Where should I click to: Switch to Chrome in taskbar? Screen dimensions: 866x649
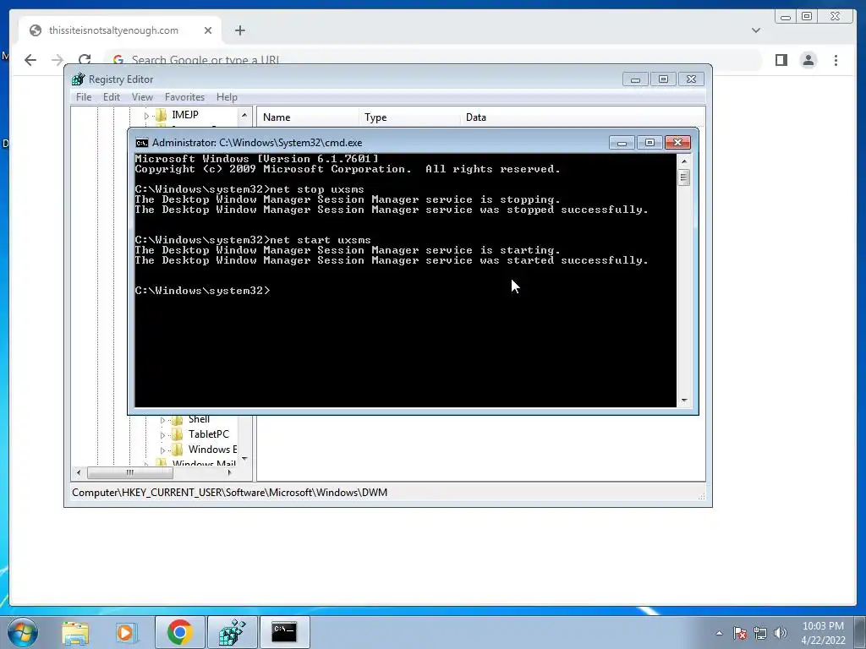[179, 632]
